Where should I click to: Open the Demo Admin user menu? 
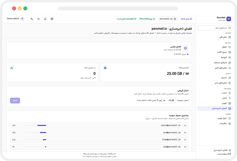pos(15,19)
